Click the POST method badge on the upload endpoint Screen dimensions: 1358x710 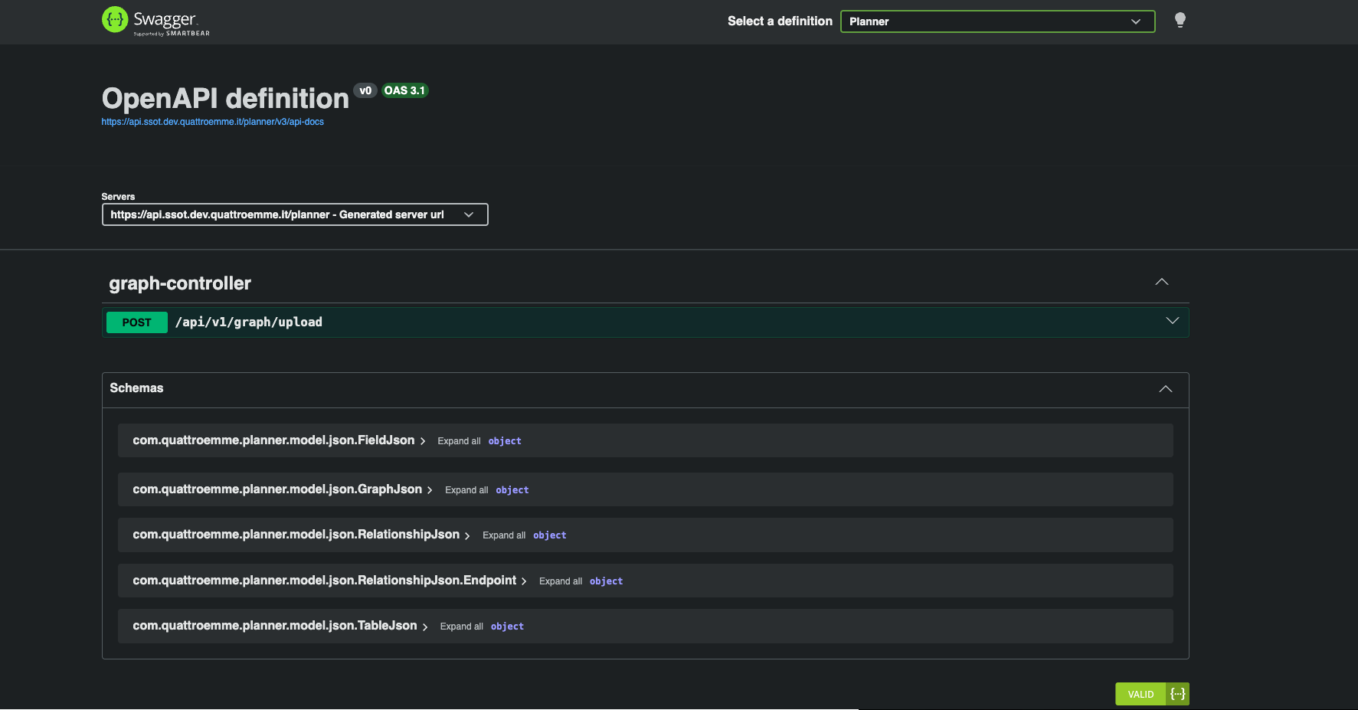point(136,322)
